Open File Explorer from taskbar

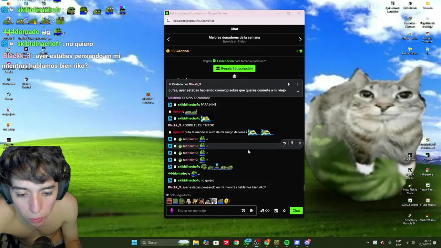(196, 242)
